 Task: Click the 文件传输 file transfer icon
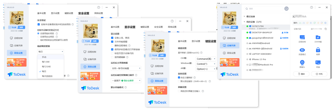pyautogui.click(x=318, y=38)
